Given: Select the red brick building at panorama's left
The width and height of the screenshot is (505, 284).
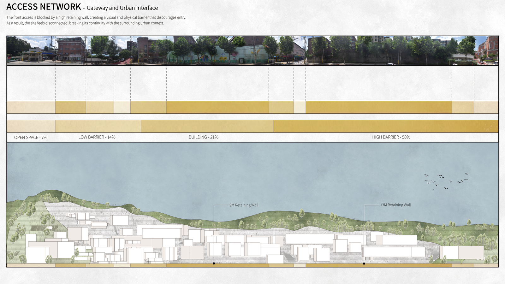Looking at the screenshot, I should 71,48.
